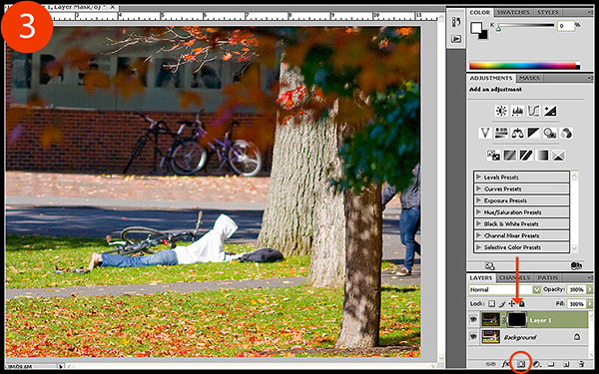599x374 pixels.
Task: Open the Fill slider arrow
Action: pyautogui.click(x=589, y=304)
